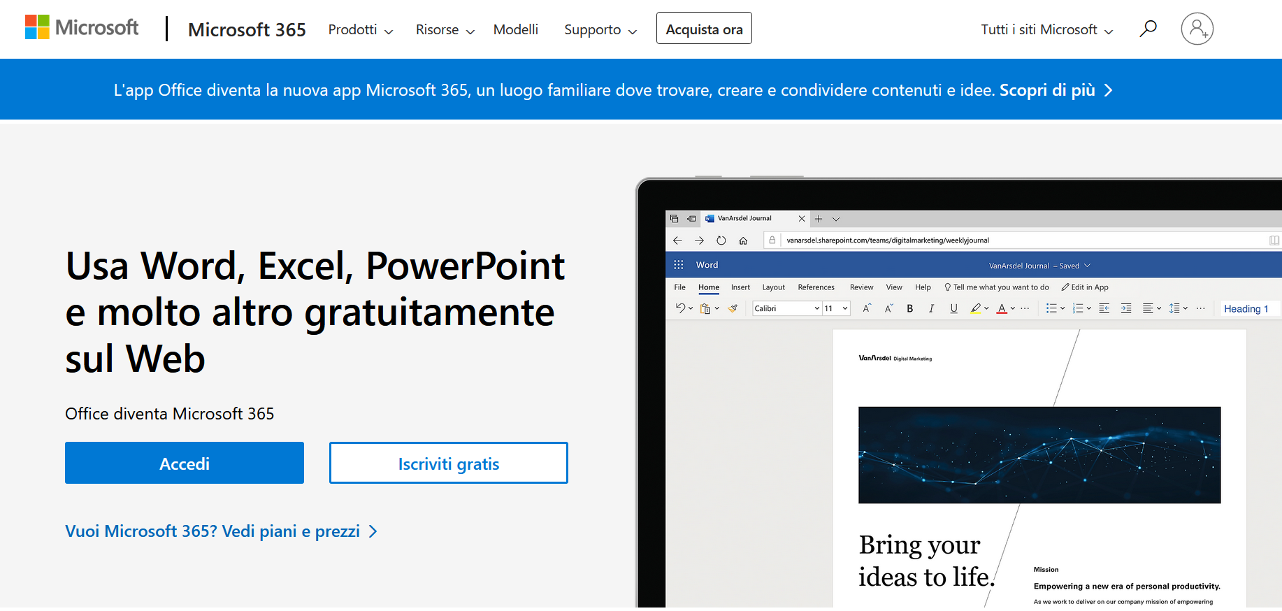Click the Tell me what you want field
The height and width of the screenshot is (611, 1282).
[996, 287]
